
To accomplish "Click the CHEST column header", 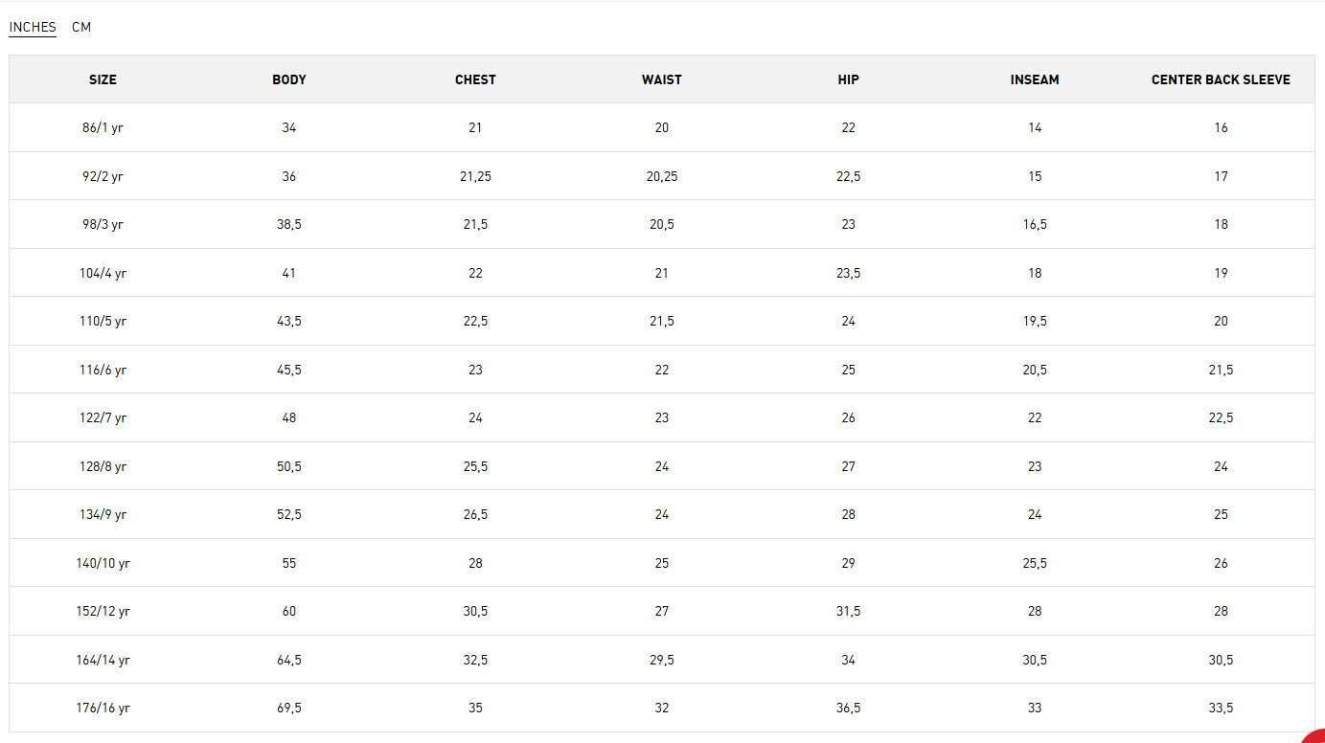I will pos(475,79).
